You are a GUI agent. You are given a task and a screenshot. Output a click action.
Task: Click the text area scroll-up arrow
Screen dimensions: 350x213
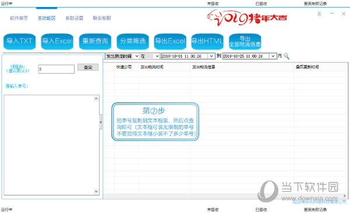[x=96, y=99]
